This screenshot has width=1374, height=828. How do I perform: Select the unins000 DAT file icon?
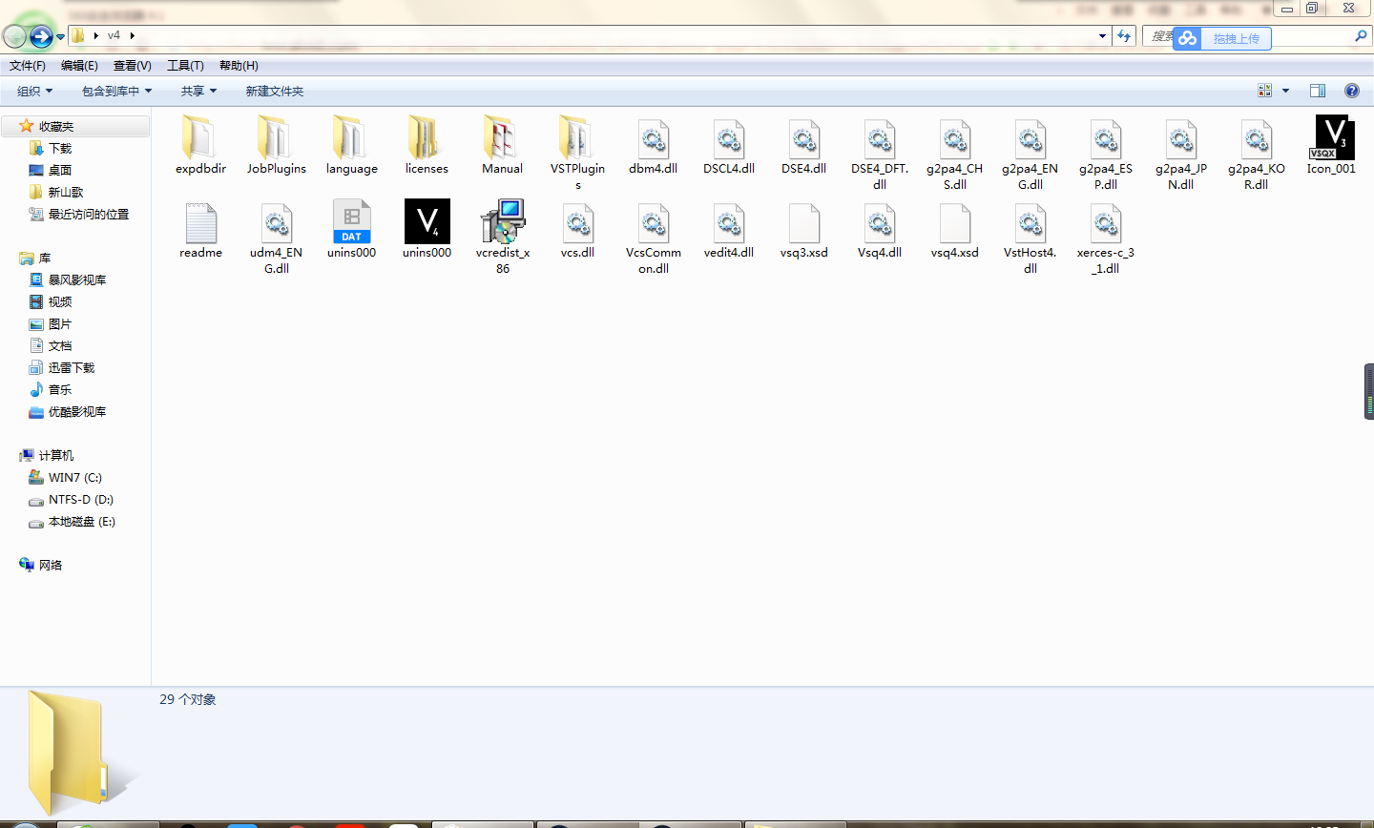pos(351,221)
